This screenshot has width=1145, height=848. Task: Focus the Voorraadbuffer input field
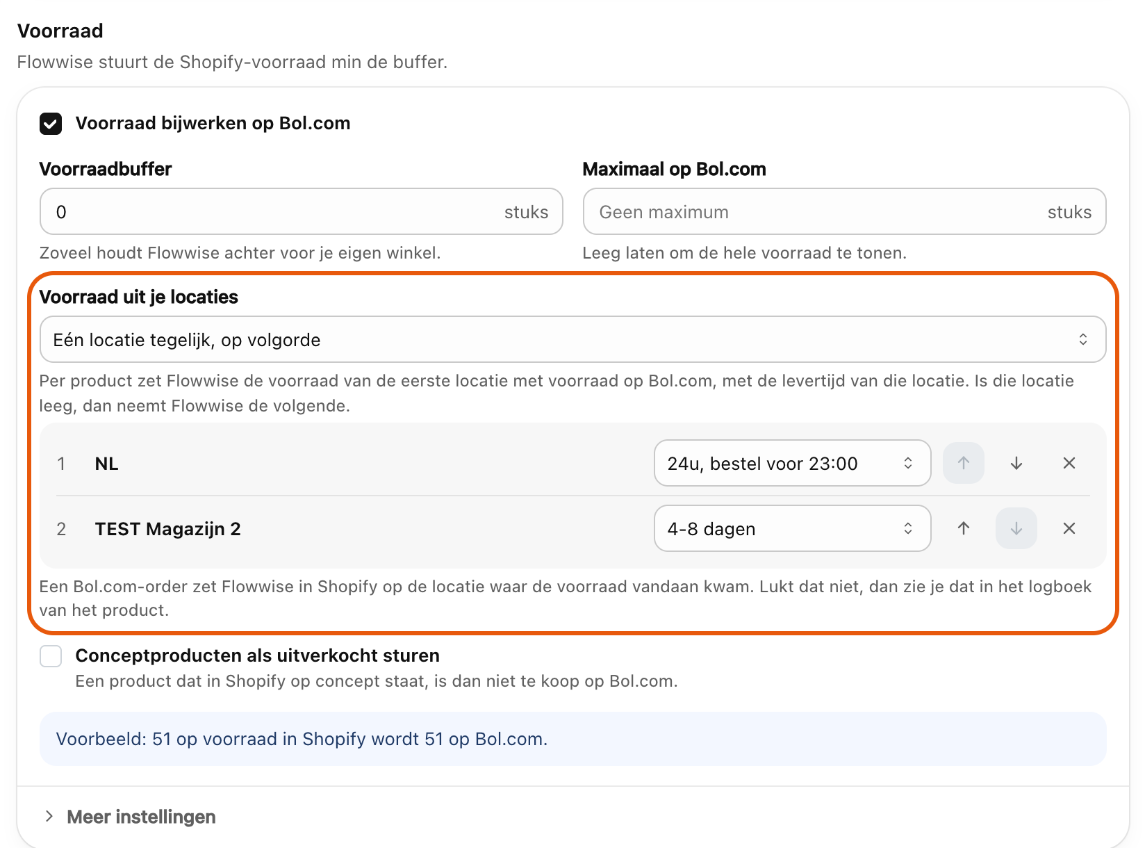pos(301,211)
